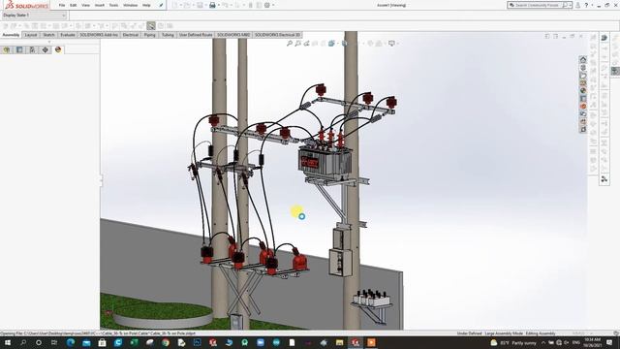Image resolution: width=620 pixels, height=349 pixels.
Task: Open Microsoft Store from the taskbar
Action: click(102, 342)
